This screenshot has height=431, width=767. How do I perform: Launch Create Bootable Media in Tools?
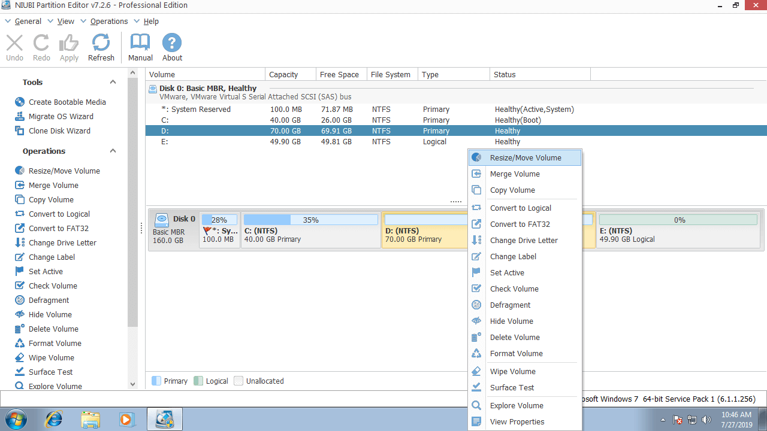click(x=67, y=102)
